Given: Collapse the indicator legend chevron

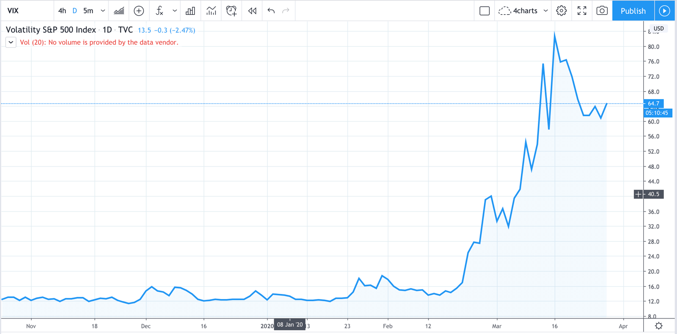Looking at the screenshot, I should pyautogui.click(x=11, y=42).
